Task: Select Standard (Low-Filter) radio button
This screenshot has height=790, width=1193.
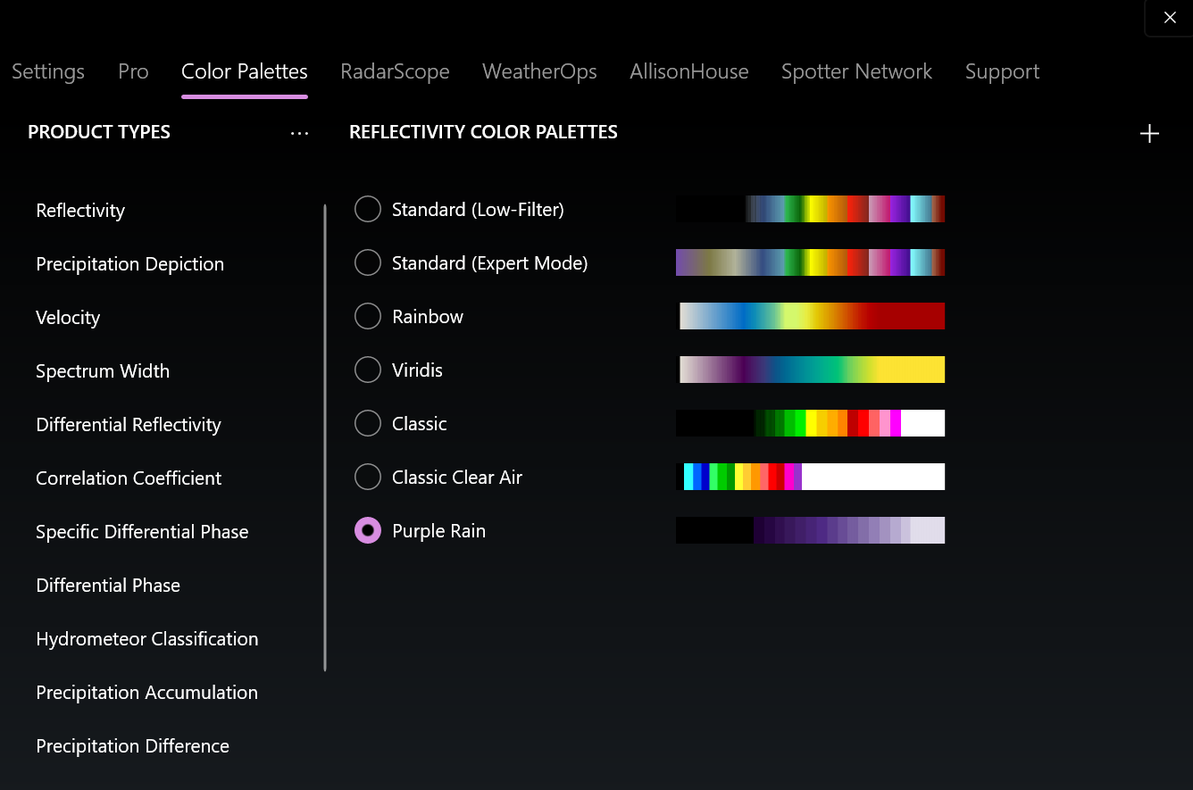Action: point(368,210)
